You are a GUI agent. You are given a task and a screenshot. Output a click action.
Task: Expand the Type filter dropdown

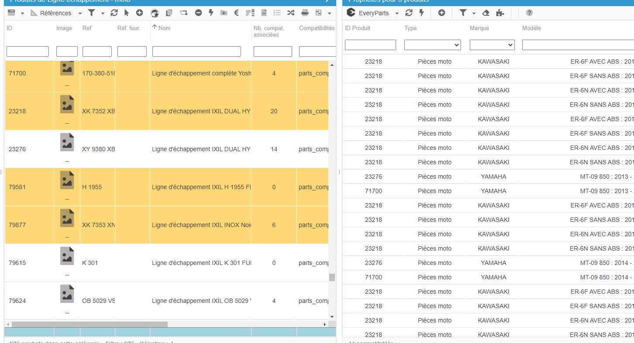click(432, 45)
